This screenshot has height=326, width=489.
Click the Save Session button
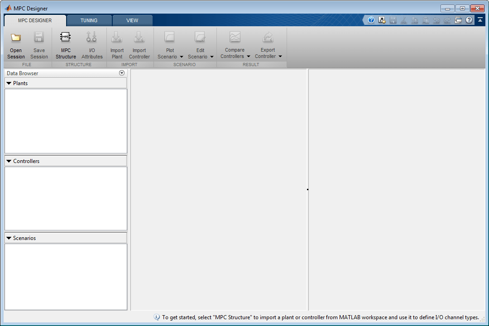[39, 45]
